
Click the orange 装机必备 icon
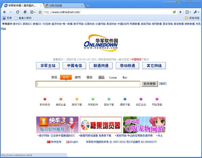(61, 99)
